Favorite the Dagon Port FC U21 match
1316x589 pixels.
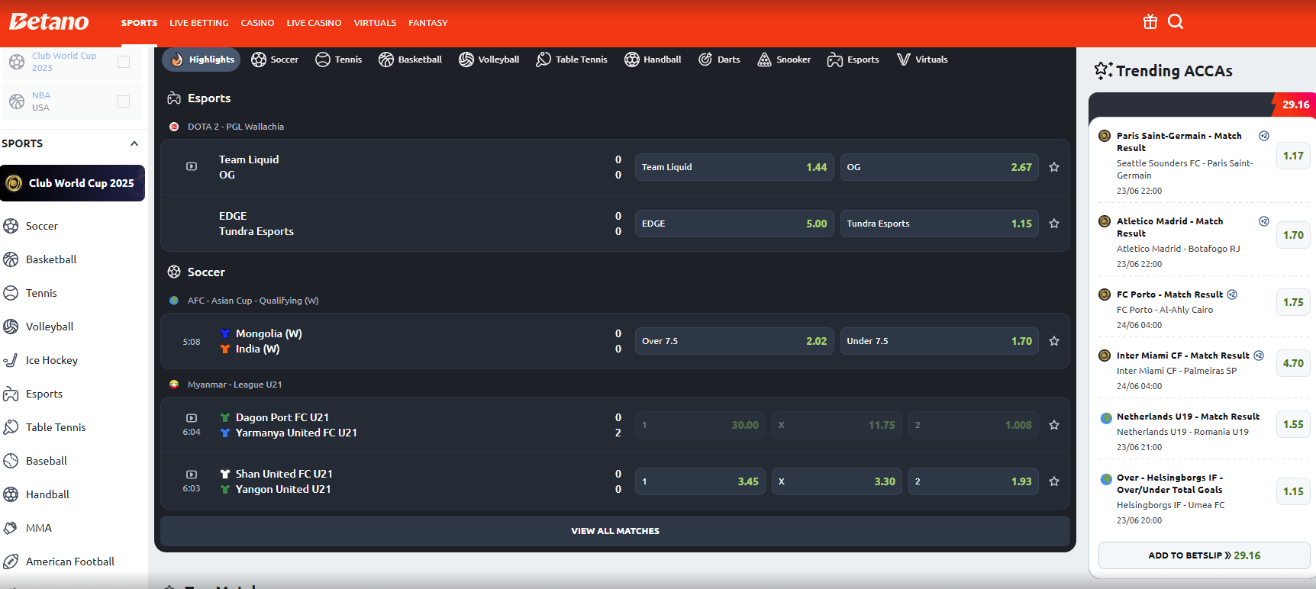[x=1054, y=425]
